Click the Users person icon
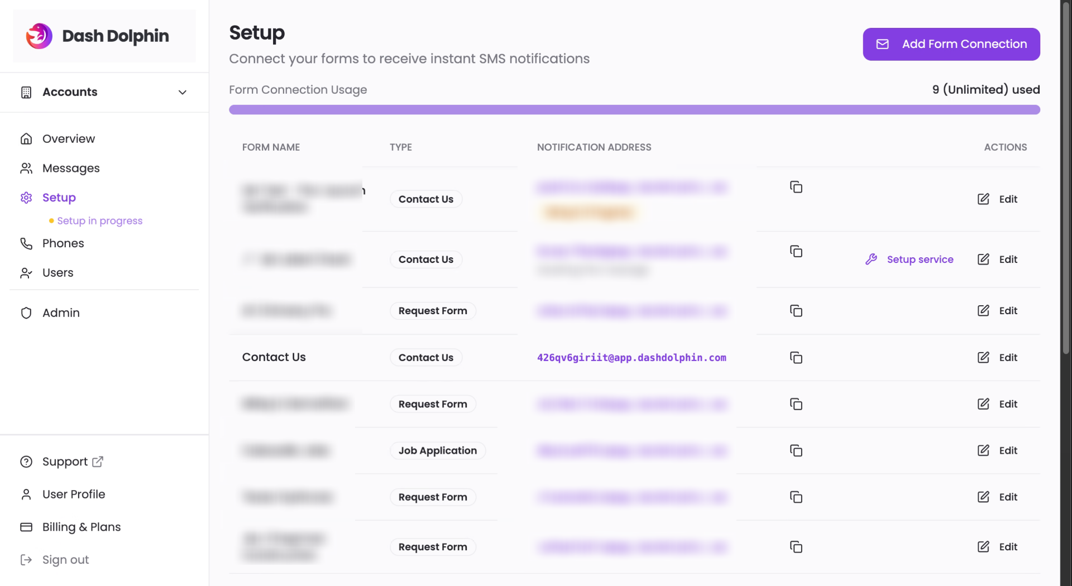 (x=26, y=273)
